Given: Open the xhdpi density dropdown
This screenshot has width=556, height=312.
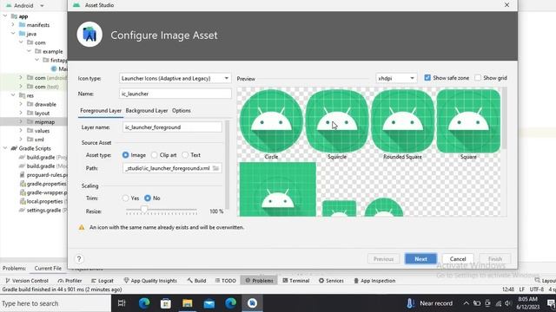Looking at the screenshot, I should 396,78.
